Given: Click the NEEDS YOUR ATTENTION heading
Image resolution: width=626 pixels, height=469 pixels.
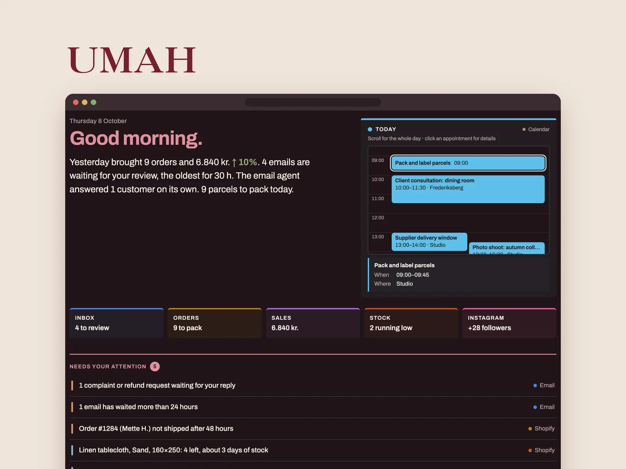Looking at the screenshot, I should click(x=108, y=367).
